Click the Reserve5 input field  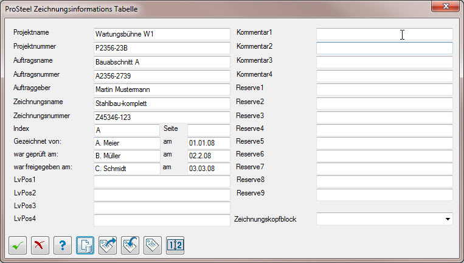tap(384, 143)
